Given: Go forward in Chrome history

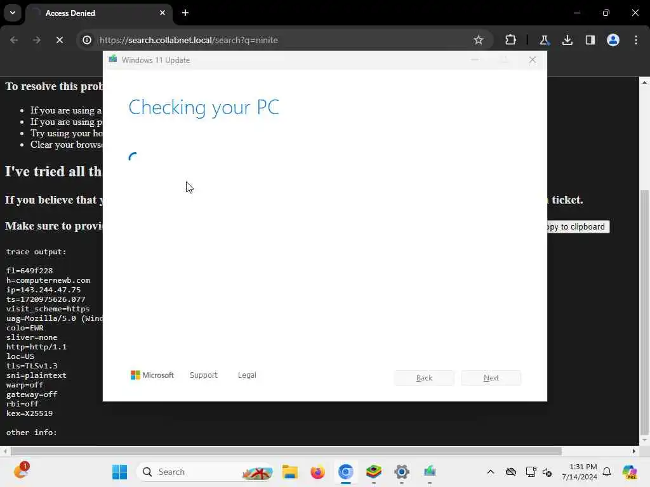Looking at the screenshot, I should [x=36, y=40].
